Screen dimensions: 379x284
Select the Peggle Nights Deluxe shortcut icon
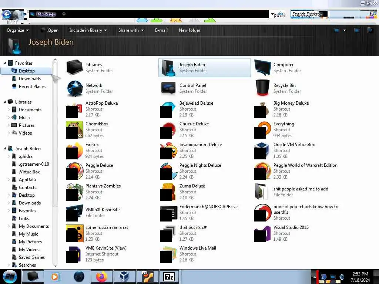tap(168, 171)
